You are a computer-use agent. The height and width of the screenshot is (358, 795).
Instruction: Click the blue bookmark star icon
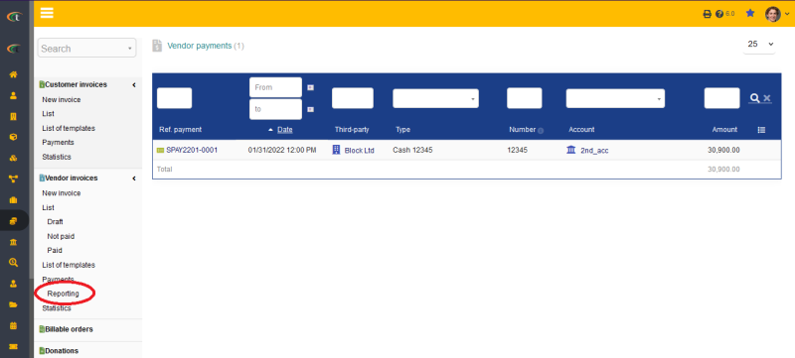750,14
